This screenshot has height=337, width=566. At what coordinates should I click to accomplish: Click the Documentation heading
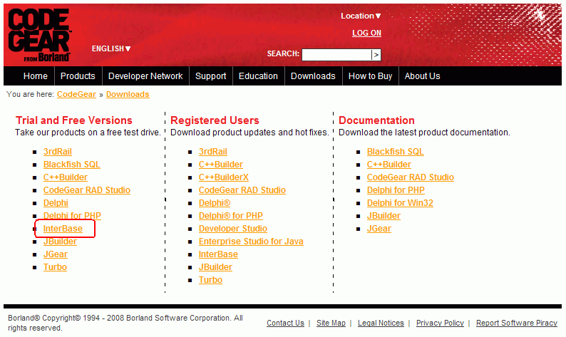pos(376,120)
